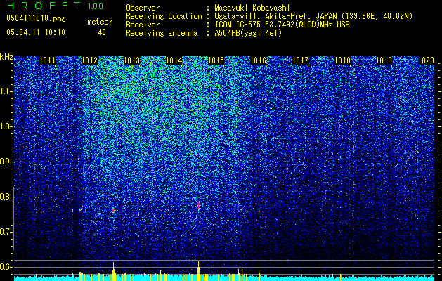442x281 pixels.
Task: Click the 1817 time marker
Action: tap(301, 60)
